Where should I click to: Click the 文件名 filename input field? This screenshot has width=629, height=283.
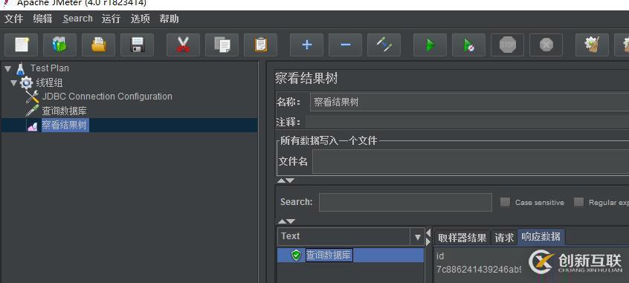pos(471,161)
